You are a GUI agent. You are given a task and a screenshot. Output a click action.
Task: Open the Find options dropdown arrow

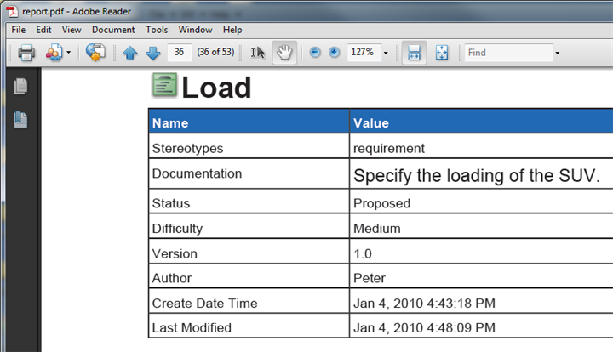point(558,53)
